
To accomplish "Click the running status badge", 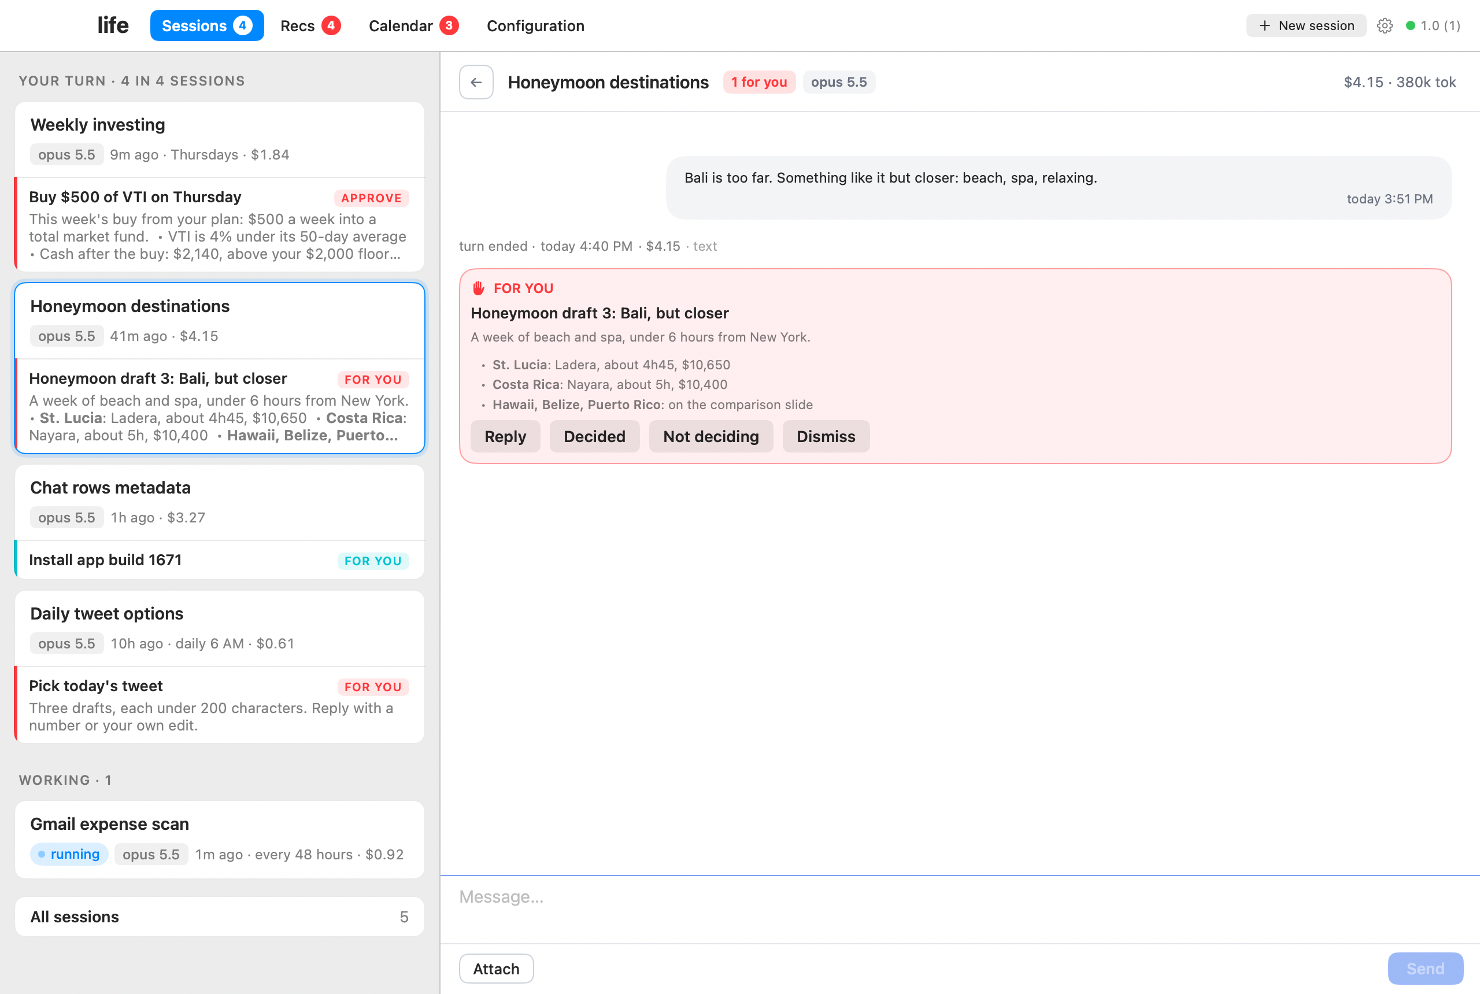I will (69, 855).
